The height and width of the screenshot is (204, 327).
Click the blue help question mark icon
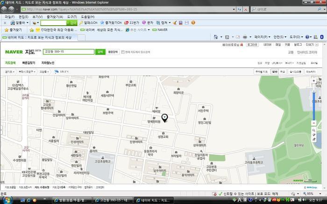click(307, 37)
